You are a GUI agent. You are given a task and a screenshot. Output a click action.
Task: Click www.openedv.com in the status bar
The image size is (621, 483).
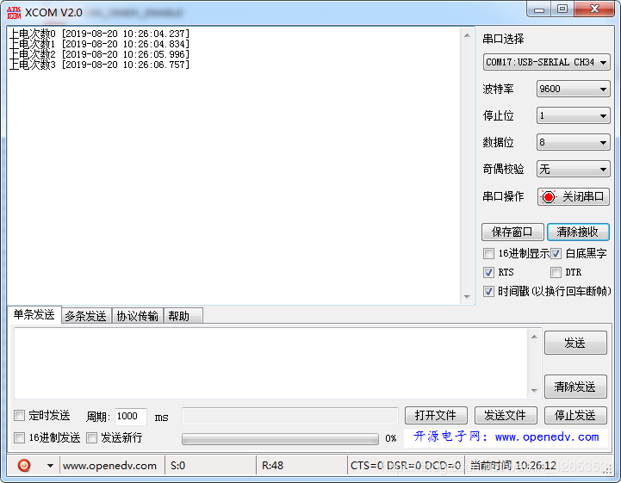click(x=109, y=466)
